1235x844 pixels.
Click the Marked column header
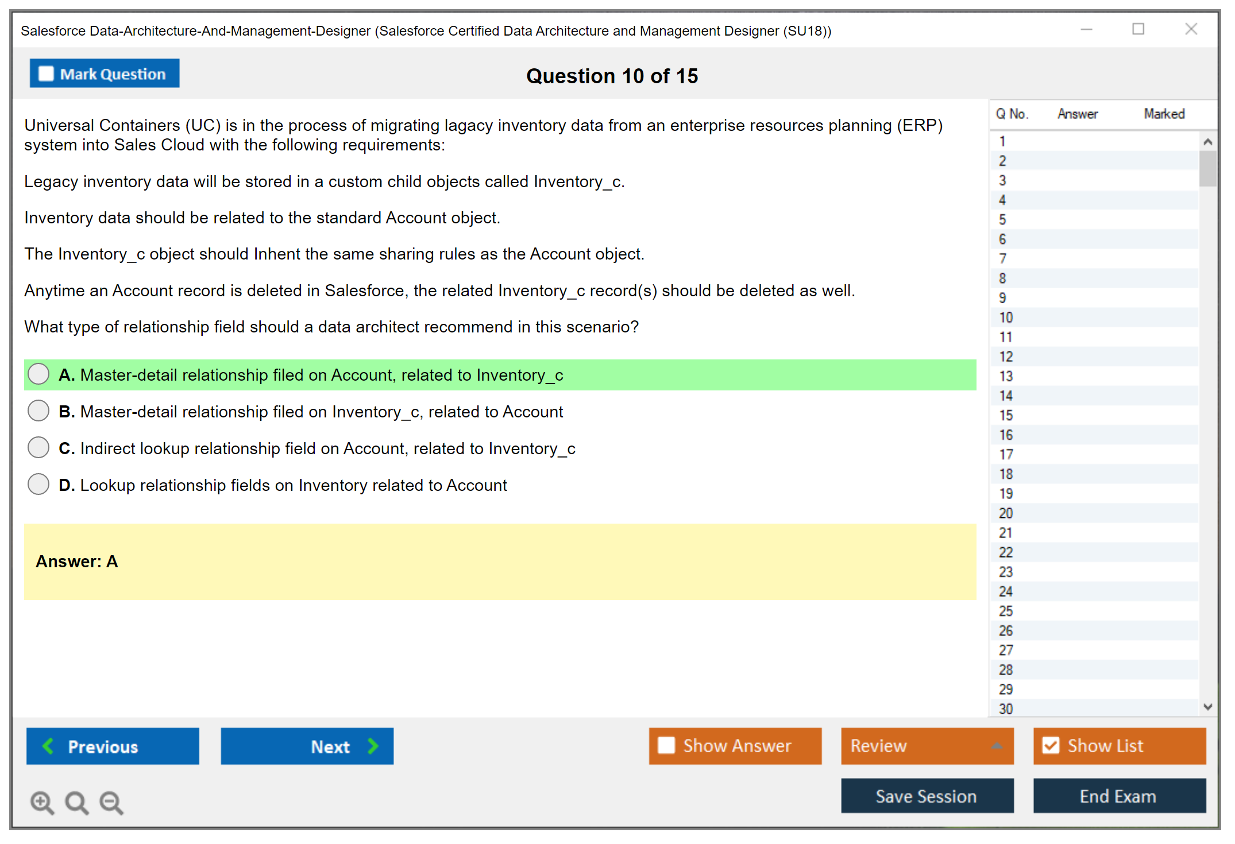(x=1164, y=114)
